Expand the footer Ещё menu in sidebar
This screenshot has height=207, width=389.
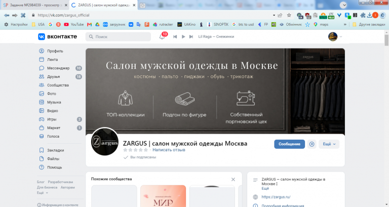(43, 193)
